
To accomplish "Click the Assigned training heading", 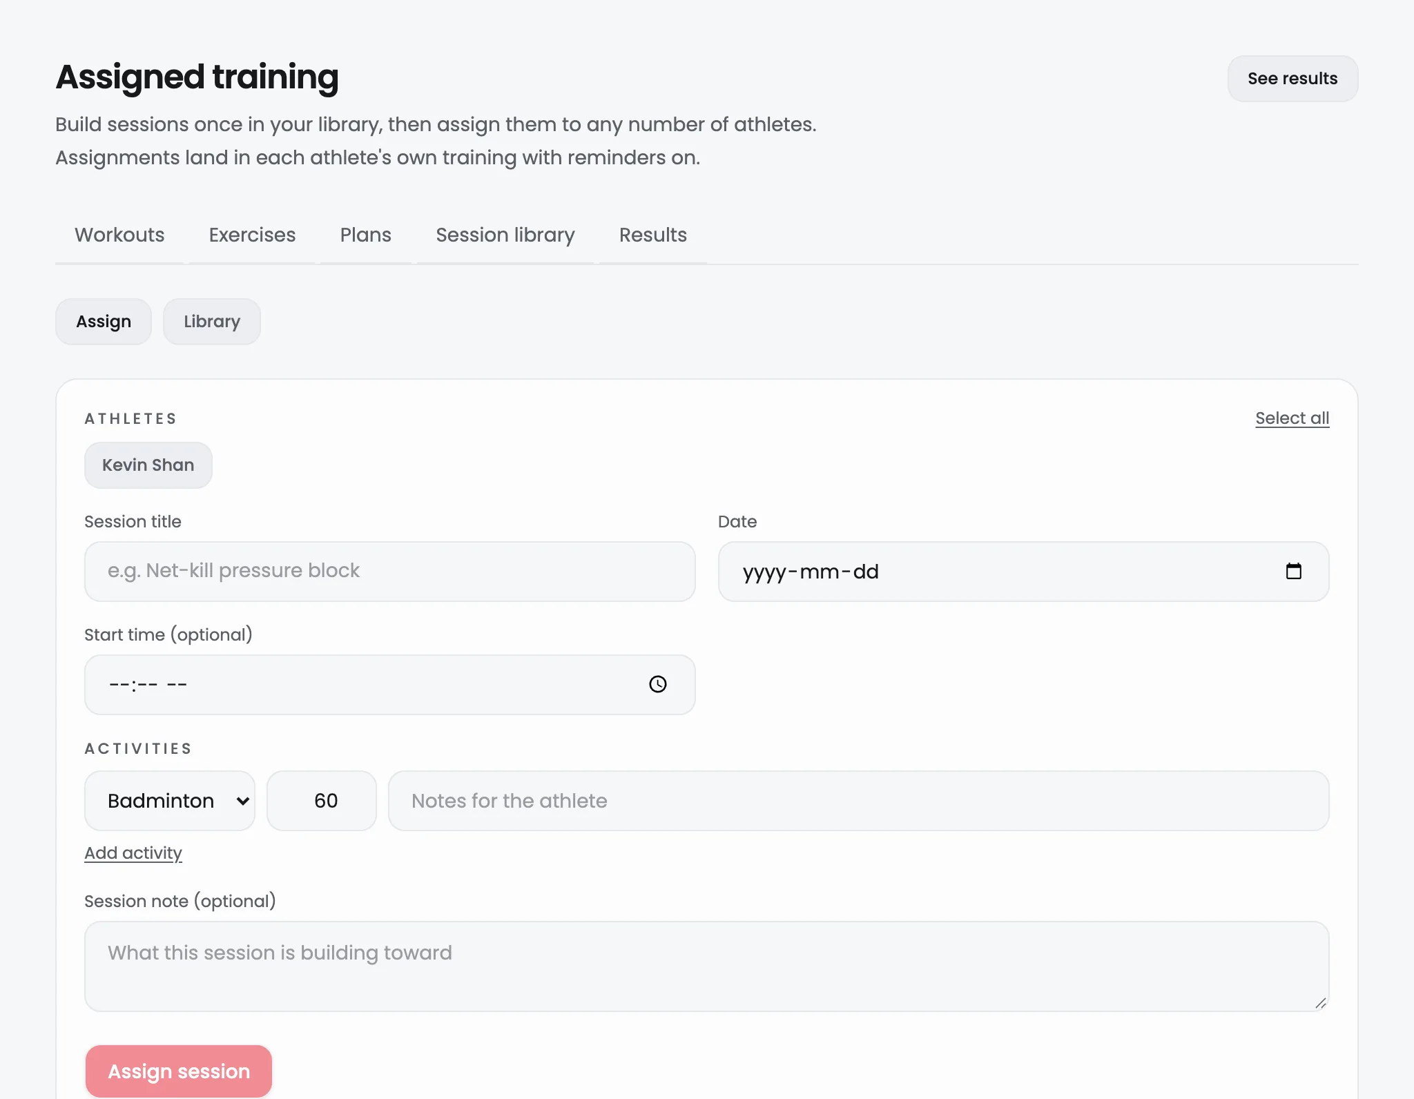I will [x=197, y=77].
